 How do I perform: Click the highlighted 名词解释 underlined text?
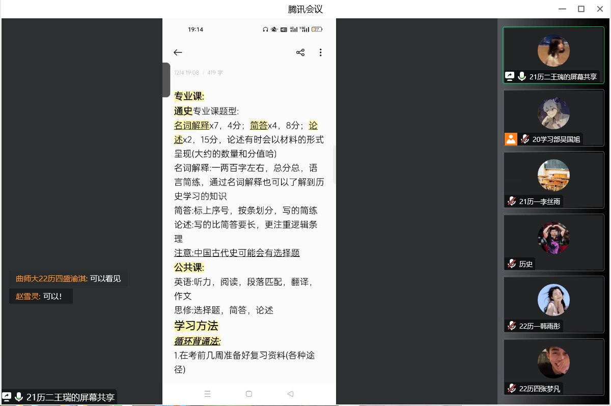(x=191, y=125)
